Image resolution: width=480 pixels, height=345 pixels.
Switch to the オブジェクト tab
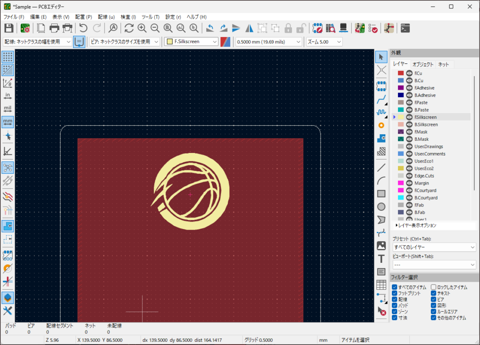coord(423,64)
